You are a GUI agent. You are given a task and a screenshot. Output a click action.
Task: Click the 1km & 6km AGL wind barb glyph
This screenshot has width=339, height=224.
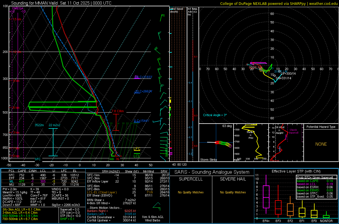coord(157,207)
